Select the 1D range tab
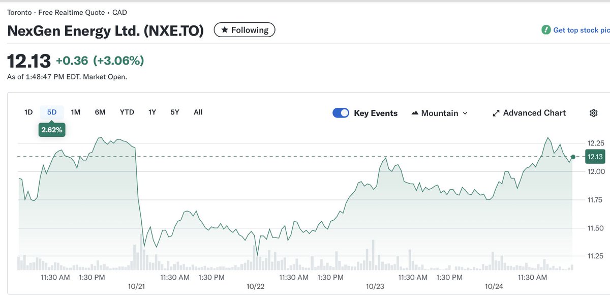This screenshot has width=610, height=295. pos(28,112)
